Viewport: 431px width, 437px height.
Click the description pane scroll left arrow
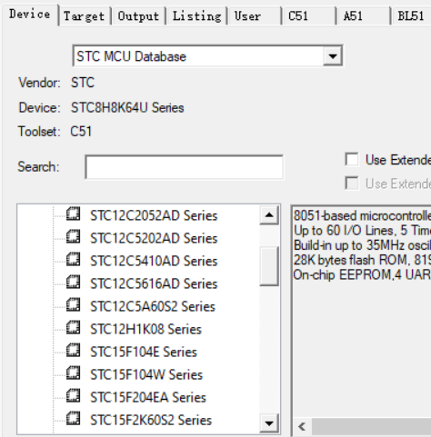click(x=302, y=426)
